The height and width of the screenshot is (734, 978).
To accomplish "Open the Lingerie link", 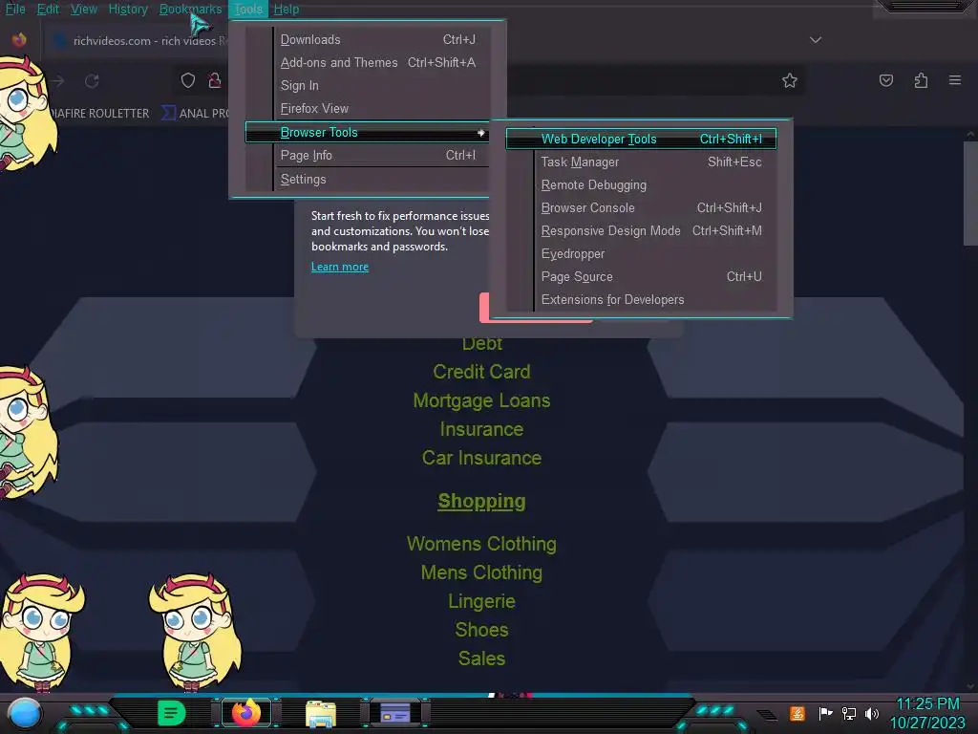I will (481, 602).
